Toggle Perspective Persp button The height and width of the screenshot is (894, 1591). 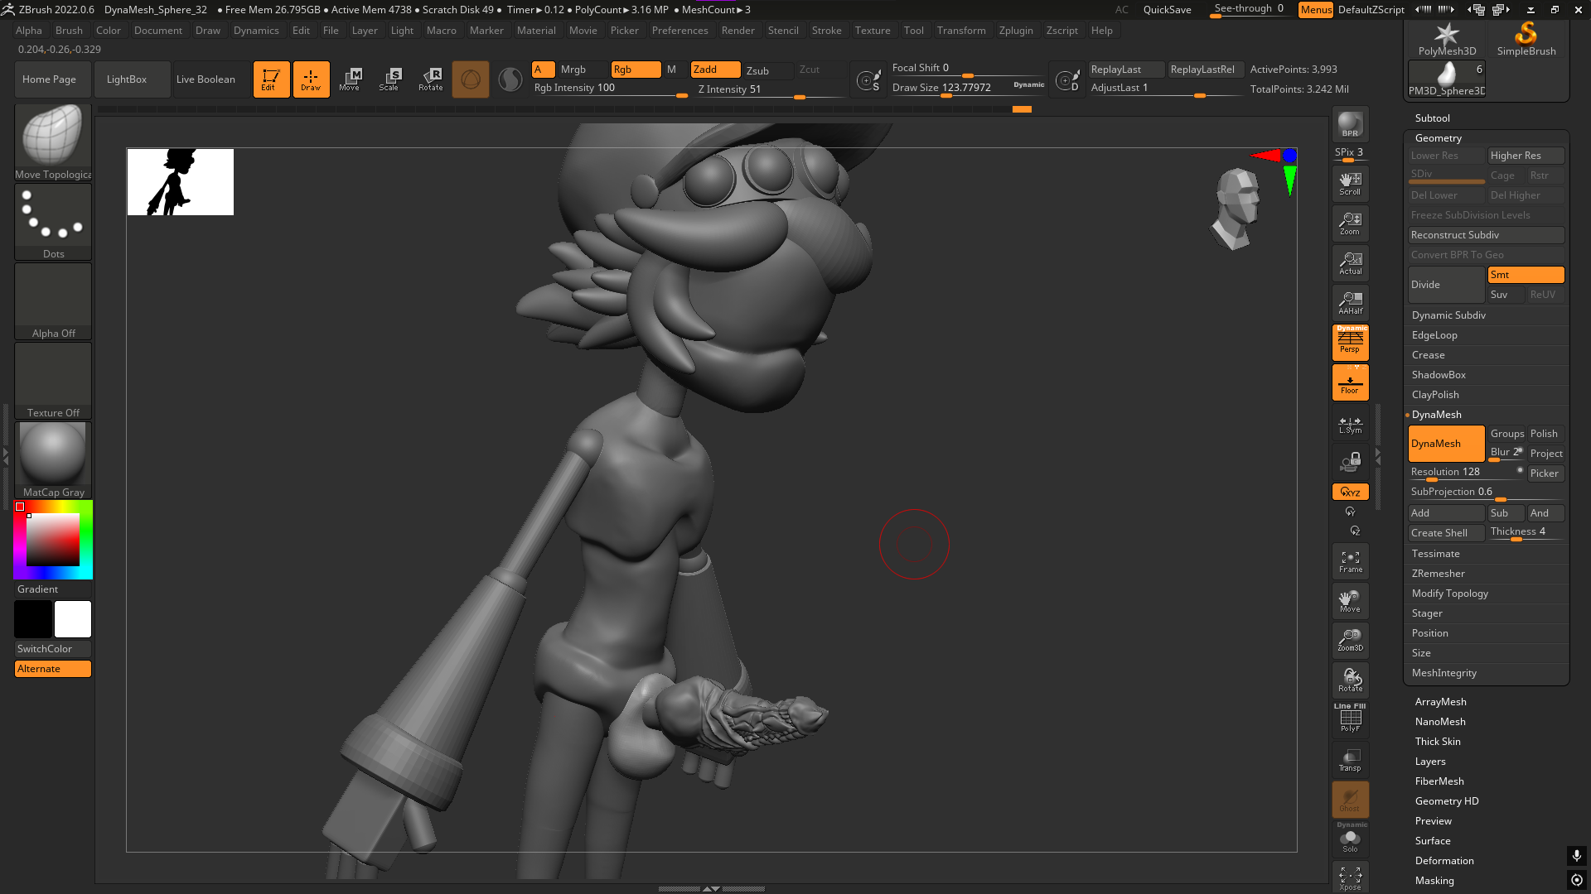(1350, 342)
